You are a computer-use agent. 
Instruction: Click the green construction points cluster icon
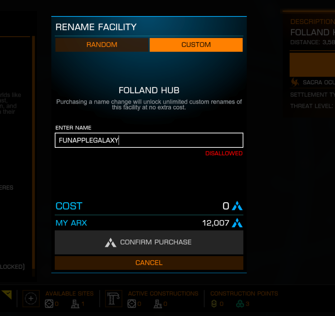click(240, 303)
